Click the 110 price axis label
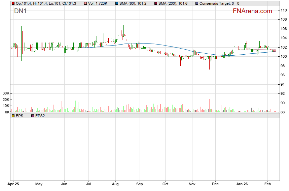This screenshot has height=191, width=289. pyautogui.click(x=284, y=10)
